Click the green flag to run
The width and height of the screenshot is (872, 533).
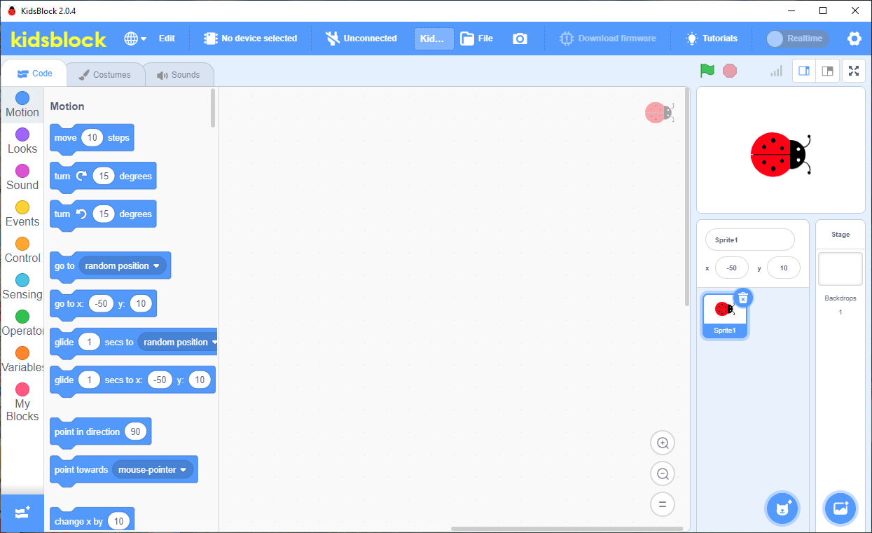[x=707, y=71]
